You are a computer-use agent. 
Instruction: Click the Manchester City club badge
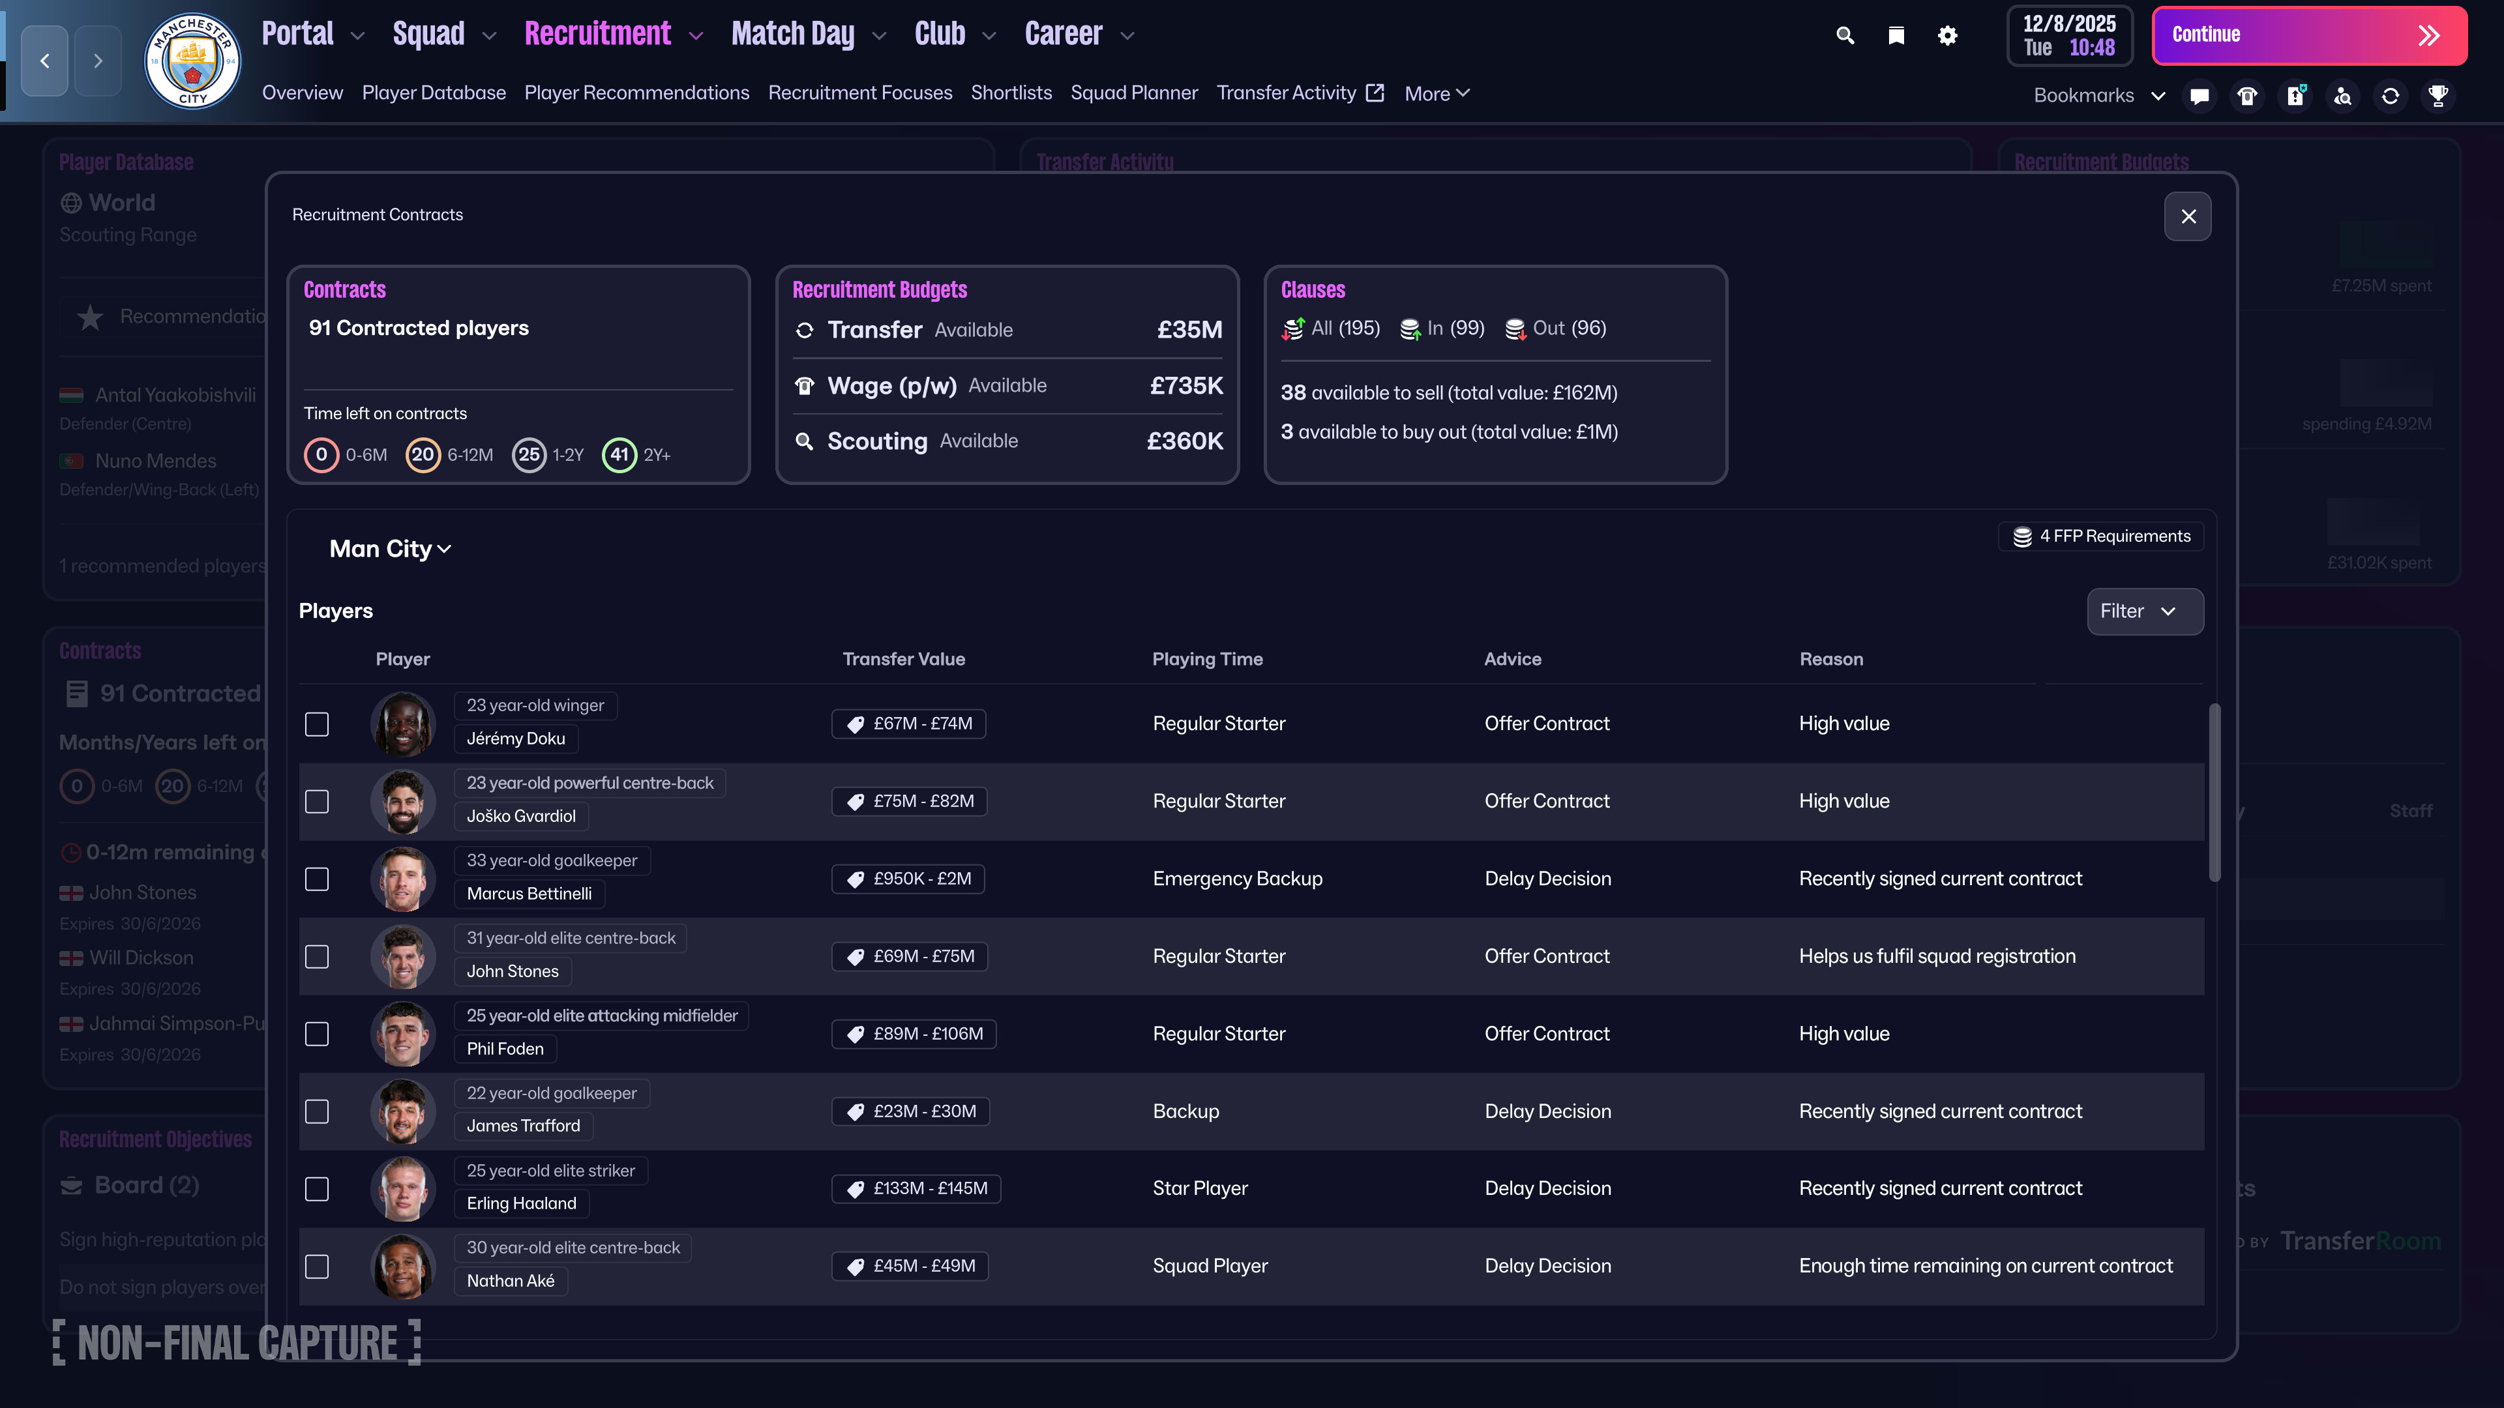[x=192, y=61]
